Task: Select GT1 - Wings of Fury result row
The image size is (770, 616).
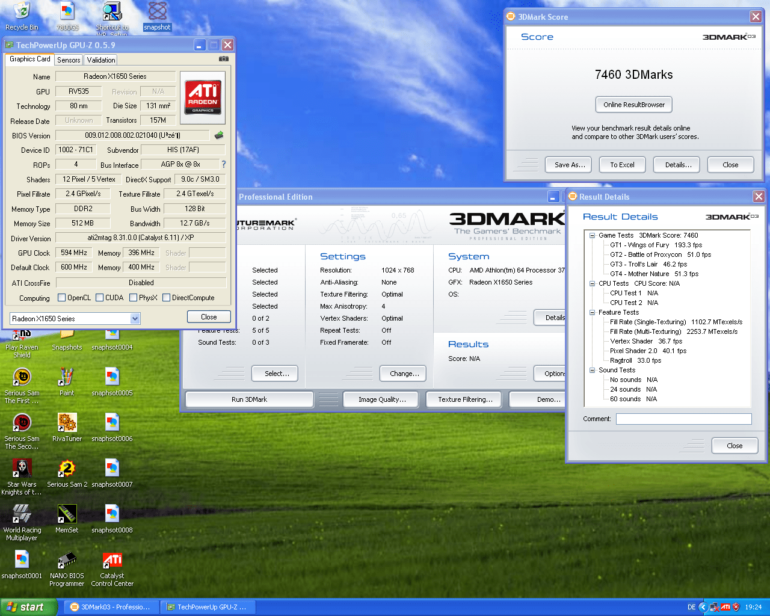Action: click(x=656, y=245)
